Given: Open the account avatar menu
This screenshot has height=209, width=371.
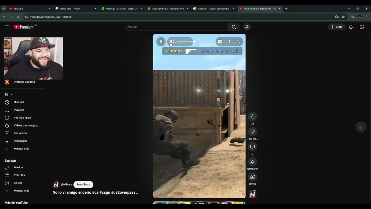Looking at the screenshot, I should (x=362, y=27).
